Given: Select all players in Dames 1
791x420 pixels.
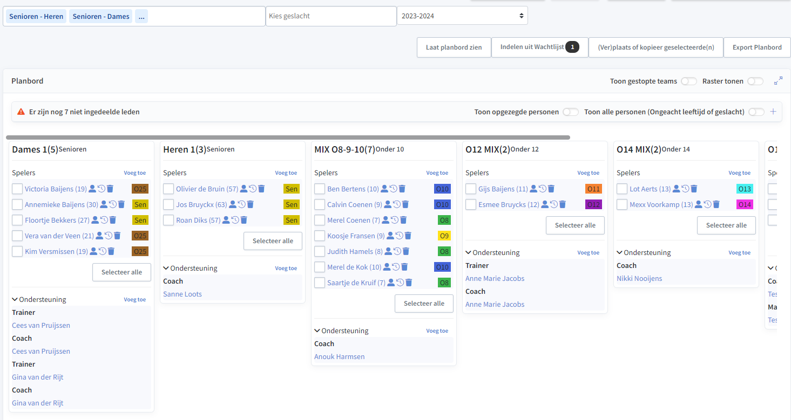Looking at the screenshot, I should (122, 272).
